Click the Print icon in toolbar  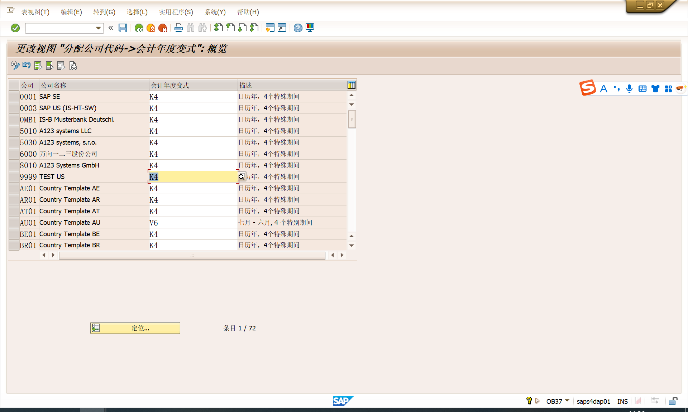(178, 28)
